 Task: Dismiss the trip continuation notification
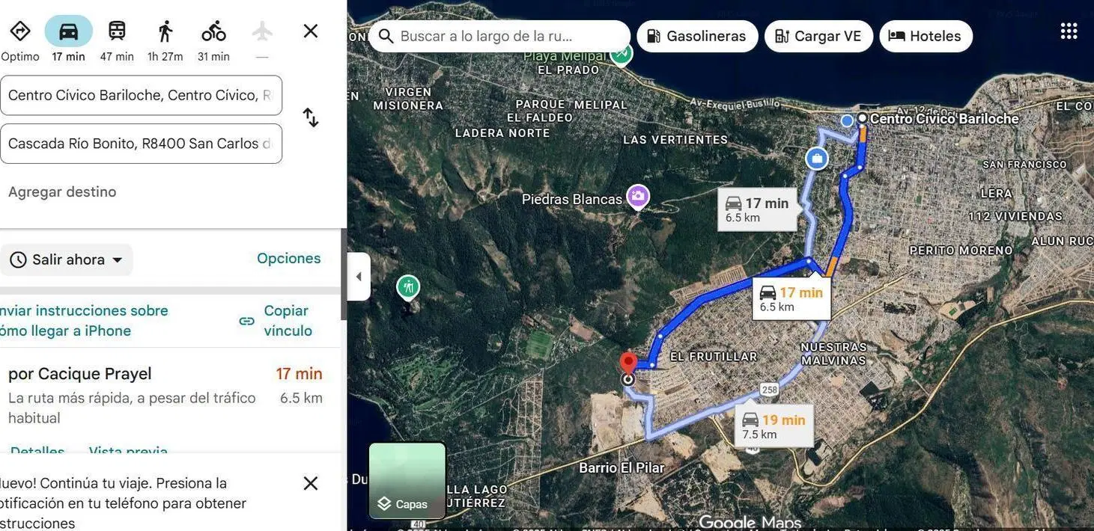[311, 483]
